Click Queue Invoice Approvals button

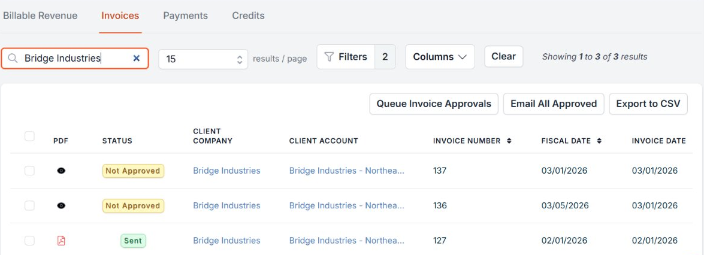[x=434, y=104]
